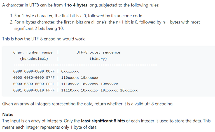Click the "(binary)" label in code block
The height and width of the screenshot is (132, 215).
[x=98, y=59]
